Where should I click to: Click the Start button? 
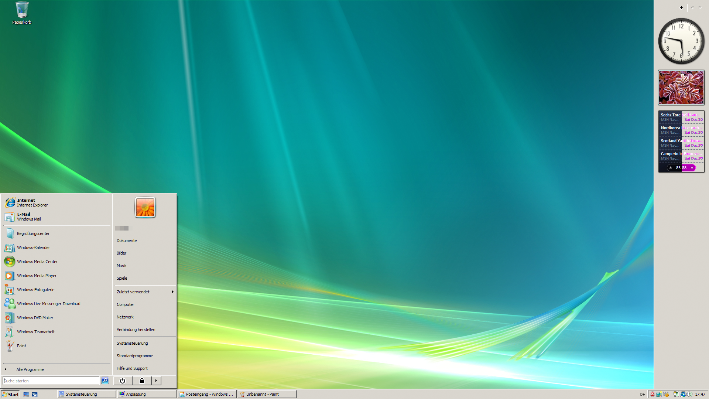coord(10,394)
